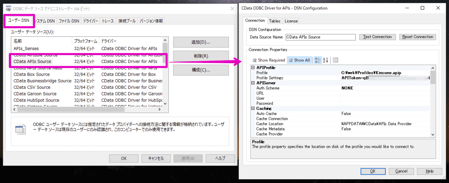Click the Show Required filter button
Image resolution: width=449 pixels, height=183 pixels.
click(x=268, y=60)
